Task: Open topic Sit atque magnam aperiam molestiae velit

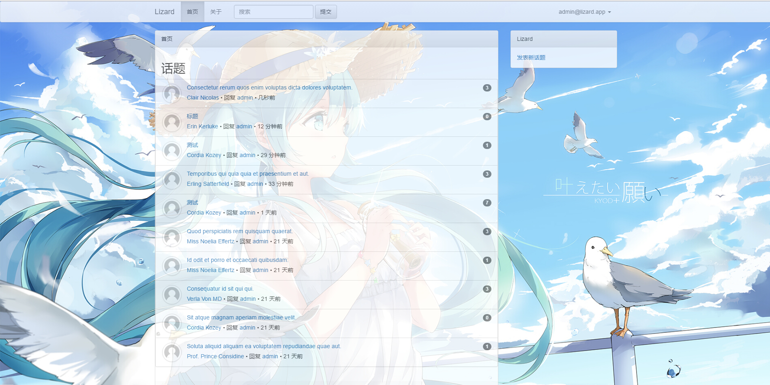Action: pos(241,317)
